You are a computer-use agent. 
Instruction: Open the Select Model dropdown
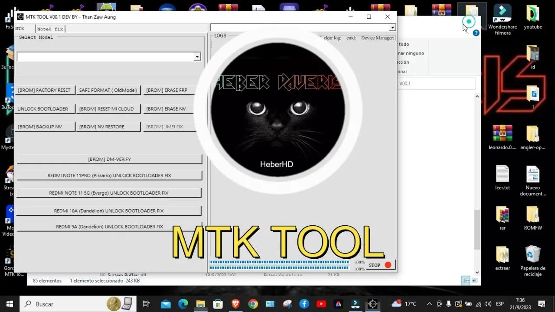click(x=197, y=56)
